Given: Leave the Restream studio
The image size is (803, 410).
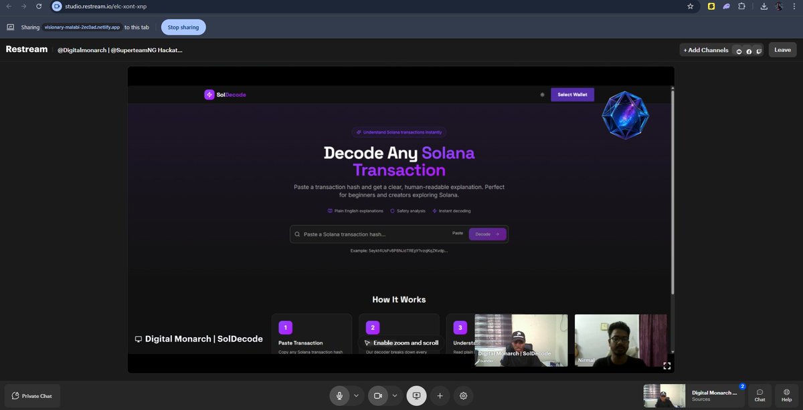Looking at the screenshot, I should pyautogui.click(x=782, y=50).
